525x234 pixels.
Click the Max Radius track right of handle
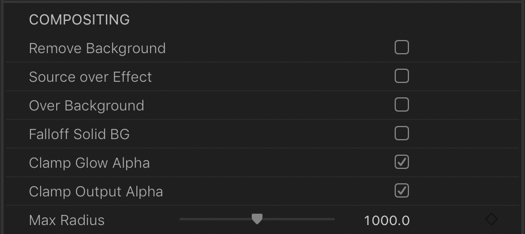point(298,219)
